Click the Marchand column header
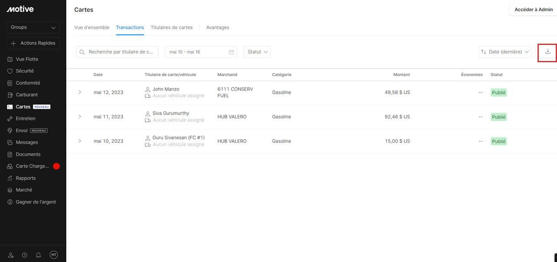The height and width of the screenshot is (262, 557). tap(227, 75)
